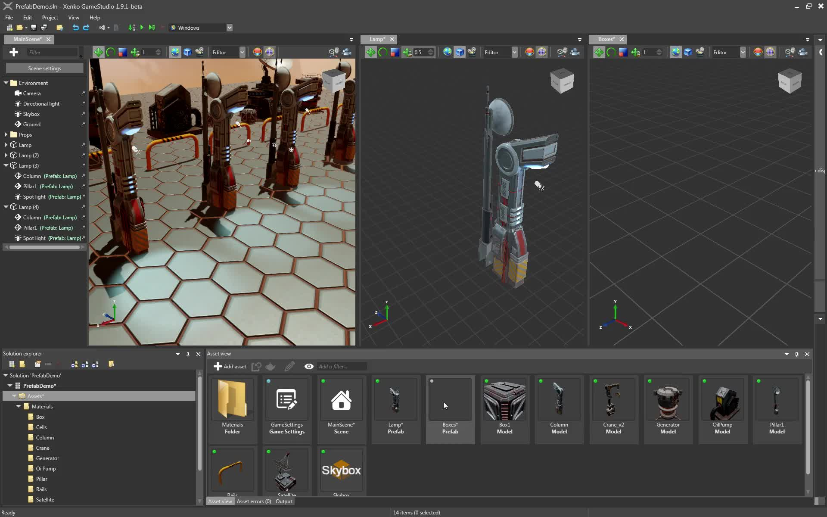Expand the Props folder in scene tree

(6, 134)
